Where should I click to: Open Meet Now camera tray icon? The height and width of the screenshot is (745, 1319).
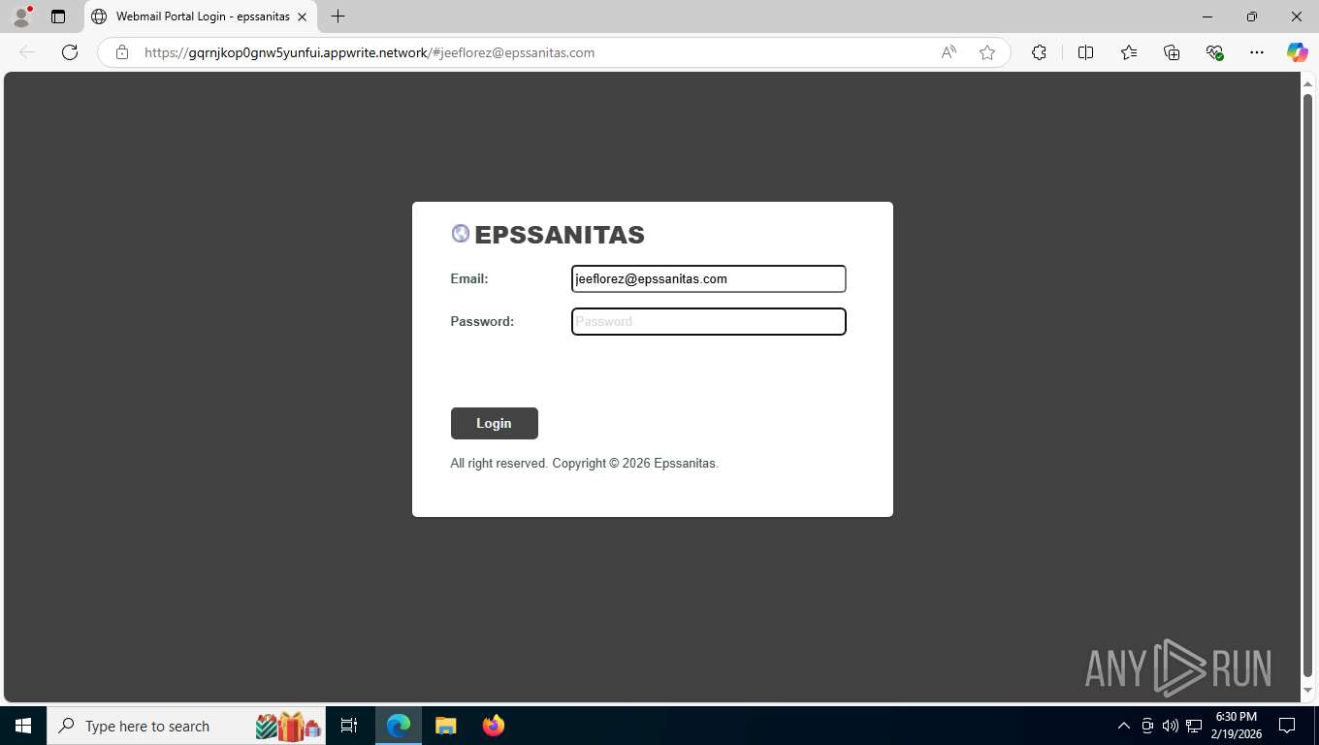point(1147,726)
